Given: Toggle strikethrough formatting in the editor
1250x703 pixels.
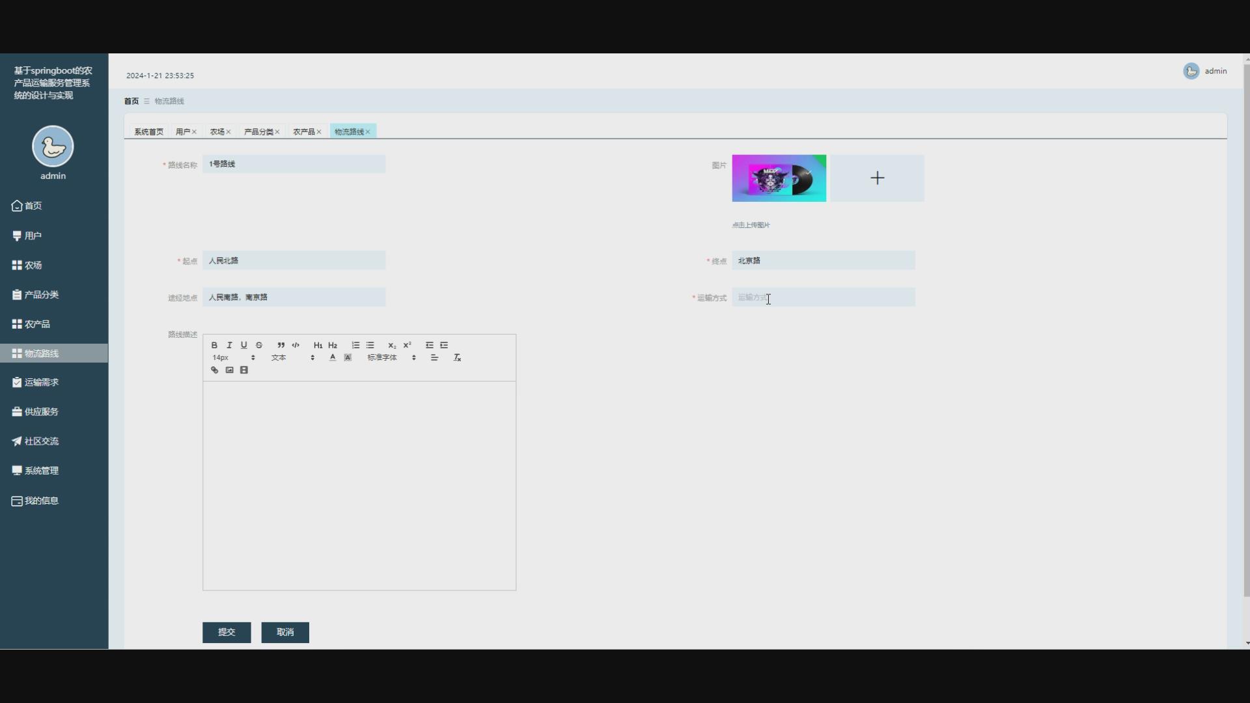Looking at the screenshot, I should 259,345.
